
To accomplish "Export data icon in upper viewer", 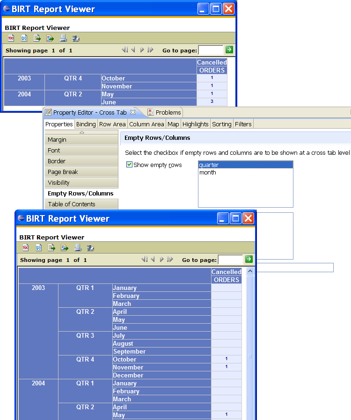I will [37, 38].
